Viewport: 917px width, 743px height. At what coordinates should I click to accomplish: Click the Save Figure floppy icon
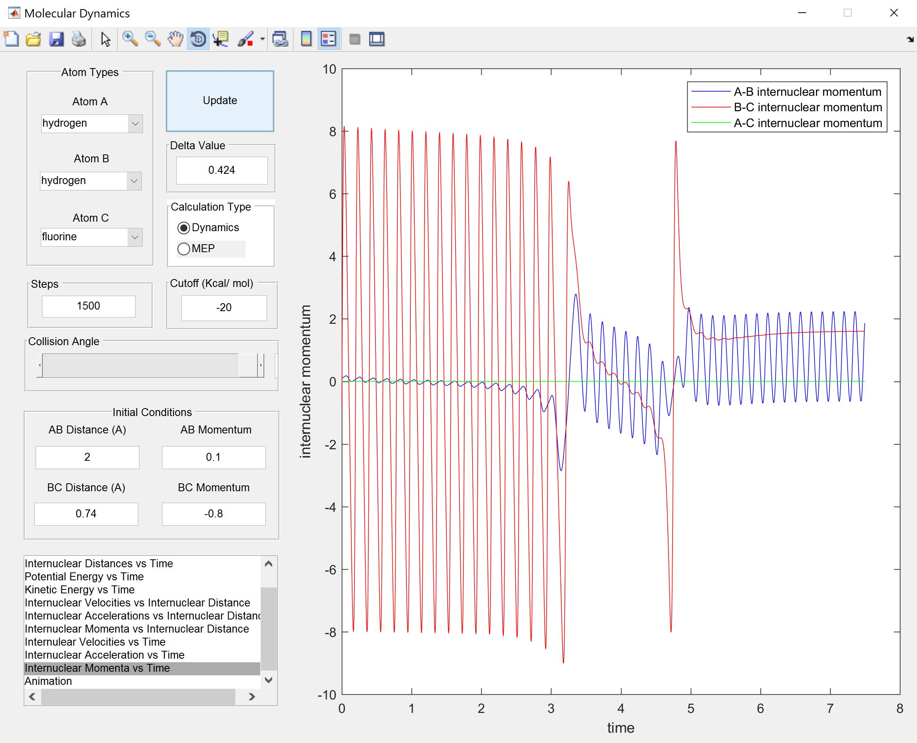pos(56,39)
